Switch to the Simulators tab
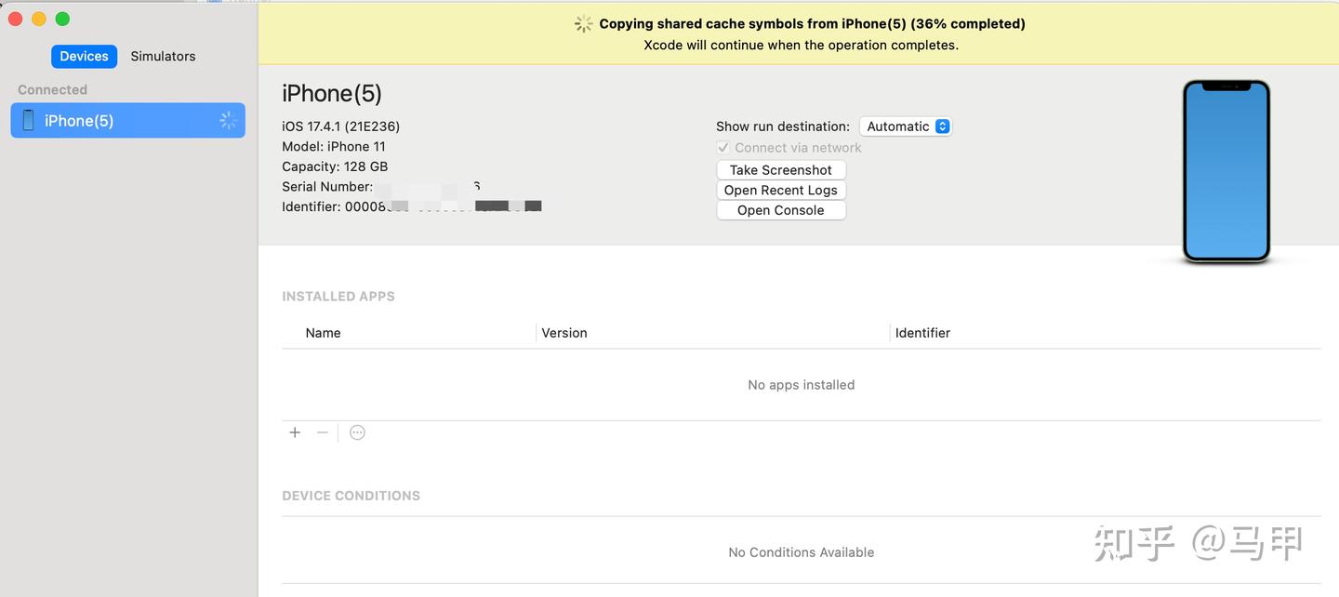Image resolution: width=1339 pixels, height=597 pixels. pyautogui.click(x=163, y=56)
